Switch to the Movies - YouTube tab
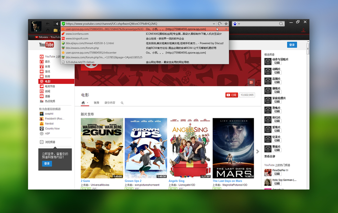 click(x=48, y=37)
